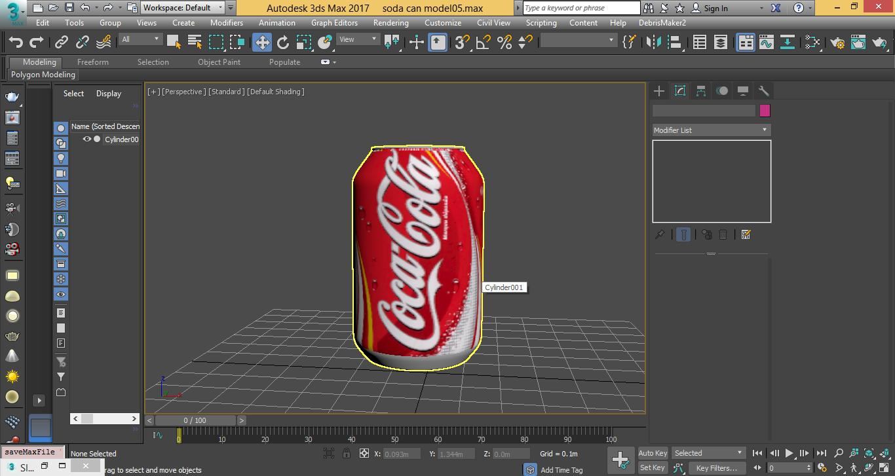Click Render Production teapot icon
This screenshot has width=895, height=476.
pyautogui.click(x=879, y=43)
